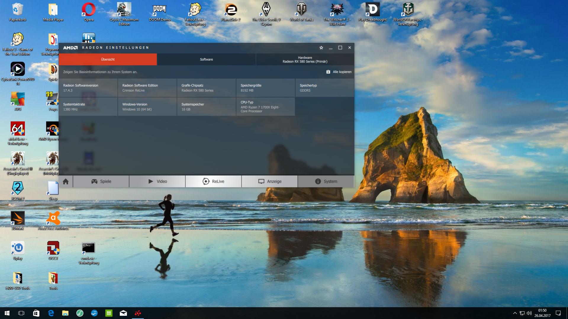Image resolution: width=568 pixels, height=319 pixels.
Task: Click the Radeon settings taskbar button
Action: click(138, 313)
